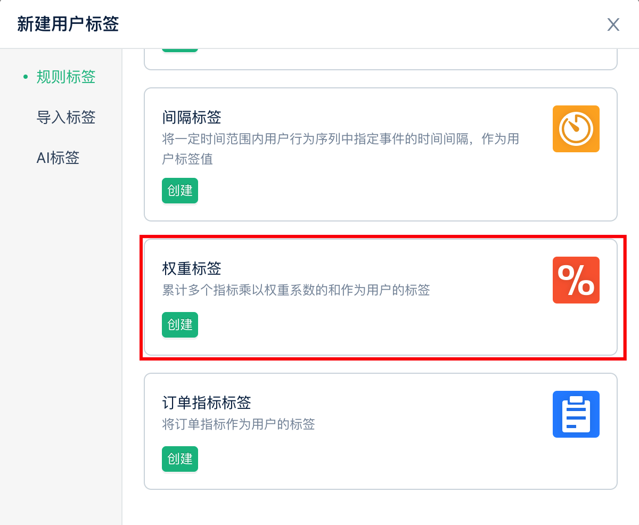Switch to the 导入标签 sidebar tab

coord(66,117)
